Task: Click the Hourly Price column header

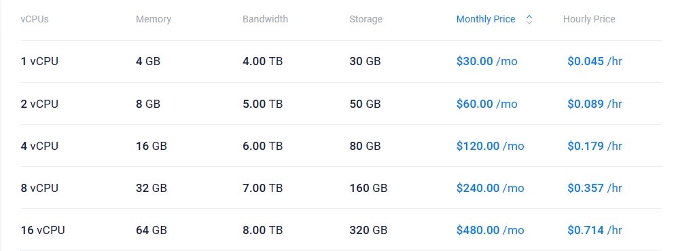Action: pyautogui.click(x=589, y=19)
